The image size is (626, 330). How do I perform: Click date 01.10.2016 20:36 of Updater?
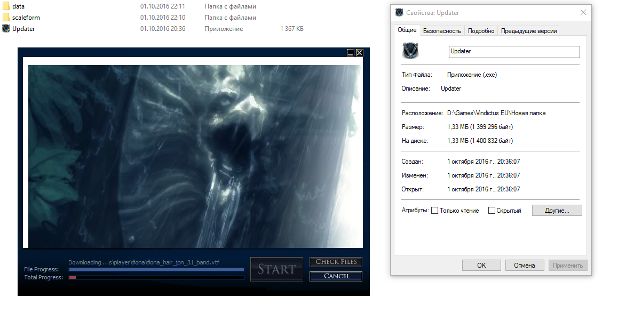point(162,29)
